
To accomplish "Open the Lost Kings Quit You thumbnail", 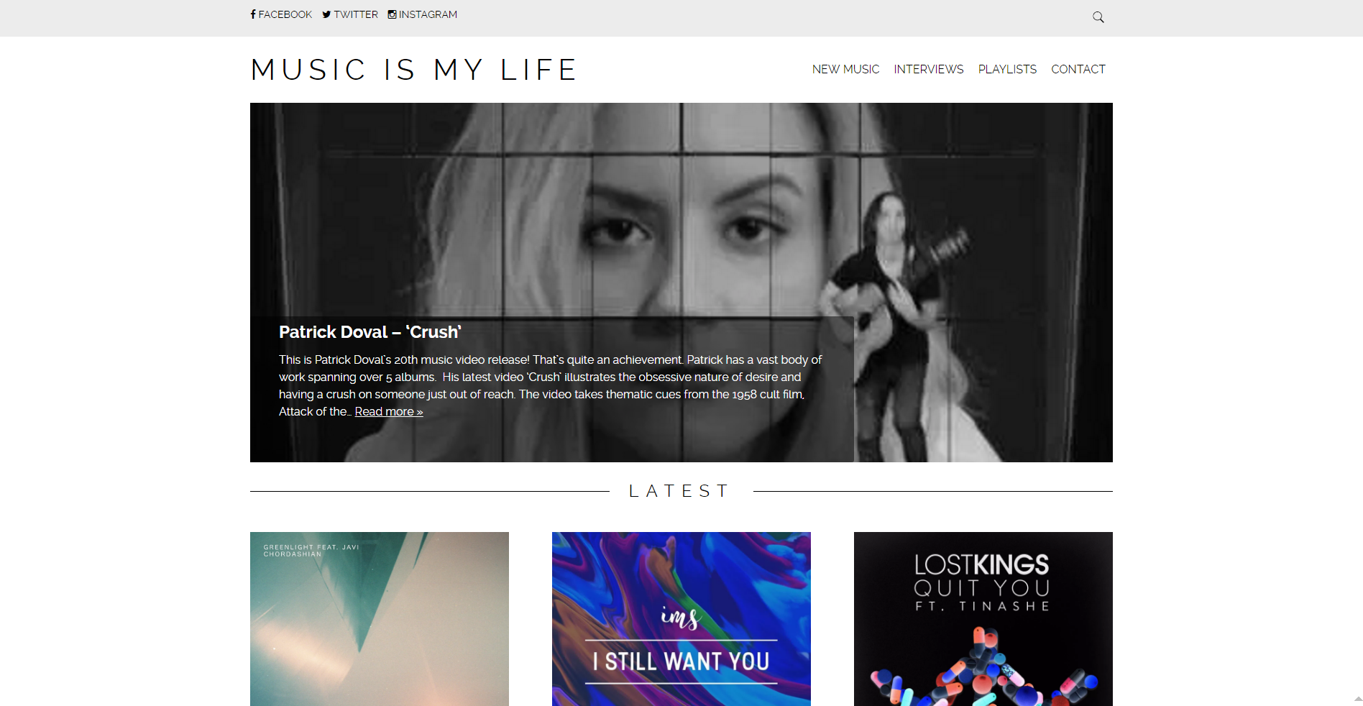I will tap(983, 619).
